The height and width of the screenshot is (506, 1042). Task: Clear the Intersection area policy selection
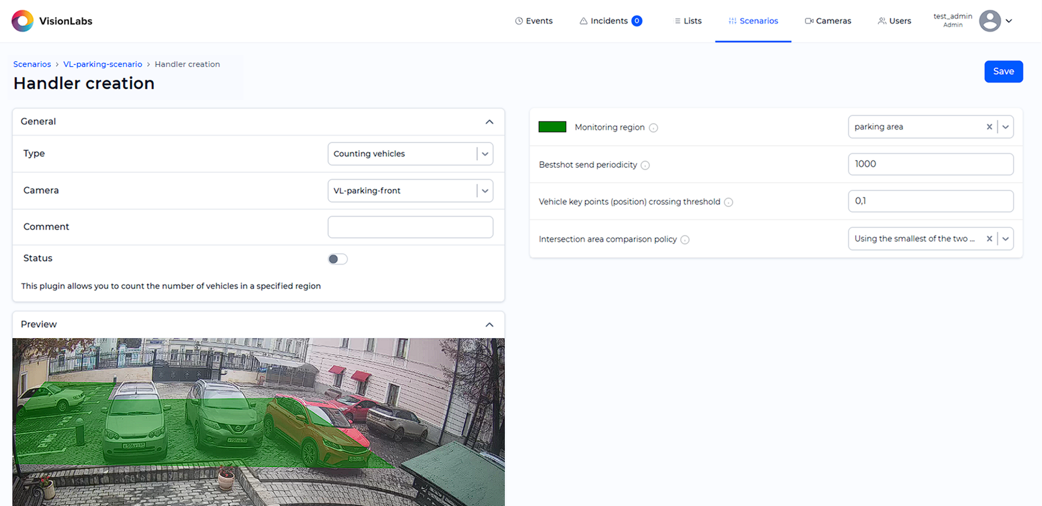coord(989,239)
